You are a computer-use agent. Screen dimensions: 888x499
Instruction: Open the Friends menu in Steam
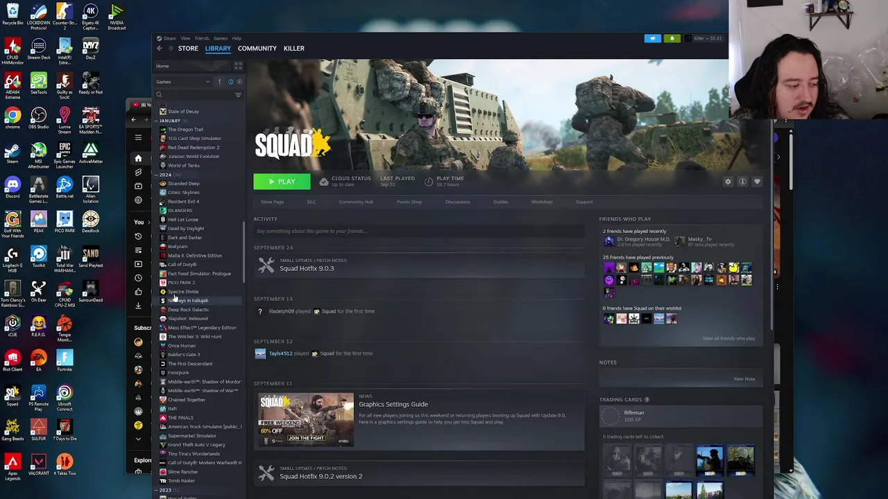pyautogui.click(x=202, y=38)
